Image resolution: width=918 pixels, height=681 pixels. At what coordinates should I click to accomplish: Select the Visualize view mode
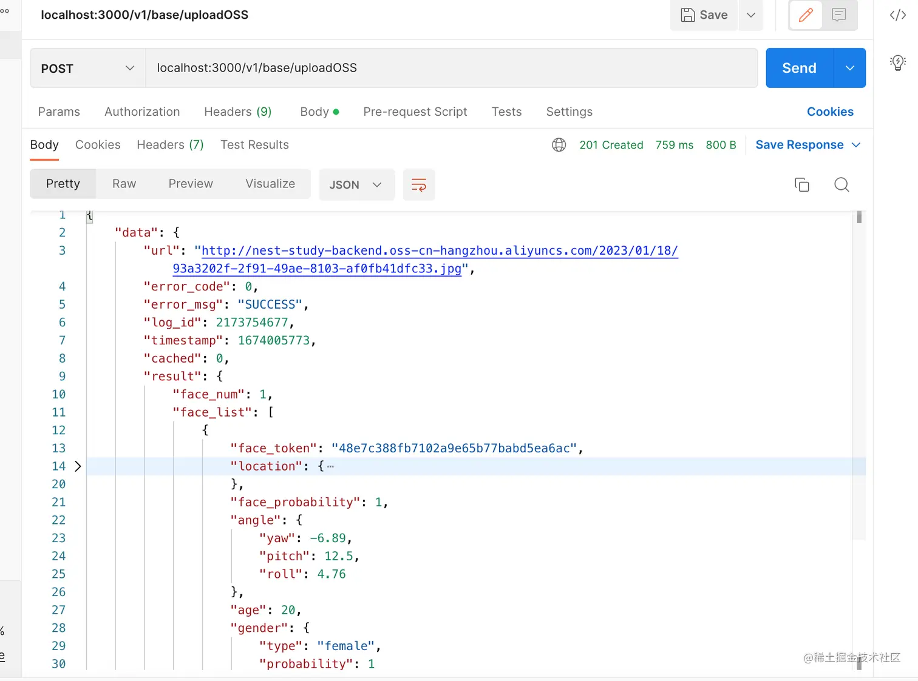pyautogui.click(x=270, y=184)
